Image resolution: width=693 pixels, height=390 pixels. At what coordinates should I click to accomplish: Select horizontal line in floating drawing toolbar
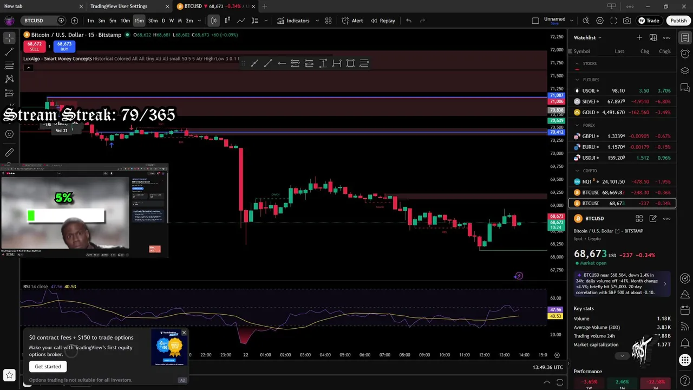point(282,63)
